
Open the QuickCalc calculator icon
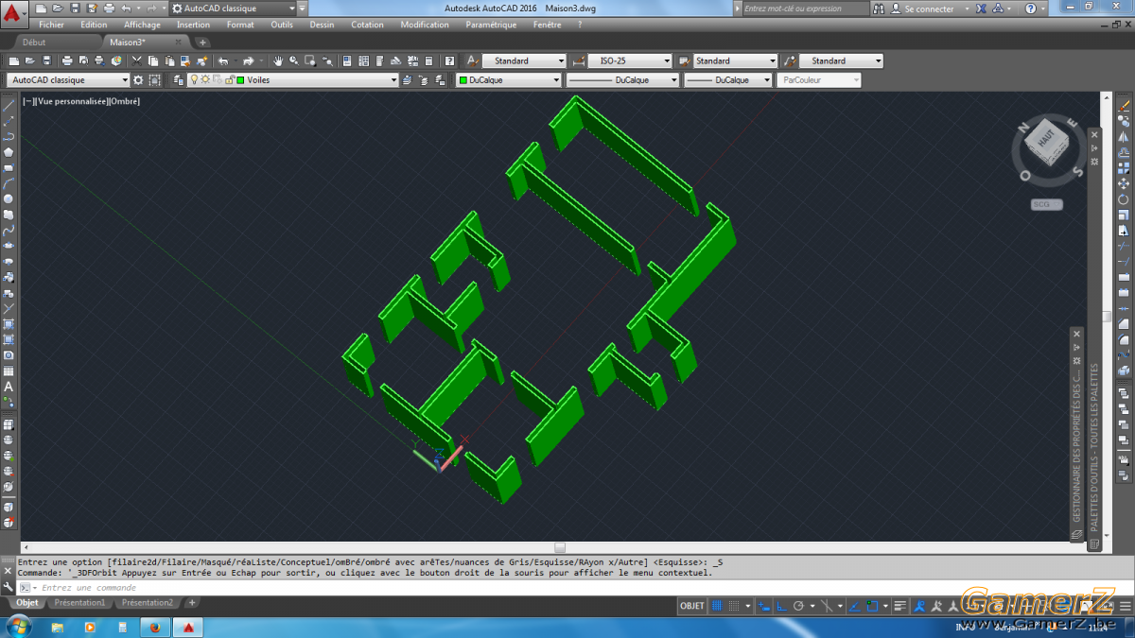pyautogui.click(x=428, y=60)
